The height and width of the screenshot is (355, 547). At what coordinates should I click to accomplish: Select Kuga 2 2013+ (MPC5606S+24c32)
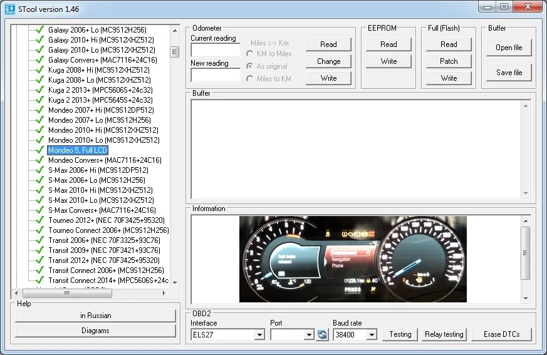pyautogui.click(x=100, y=90)
